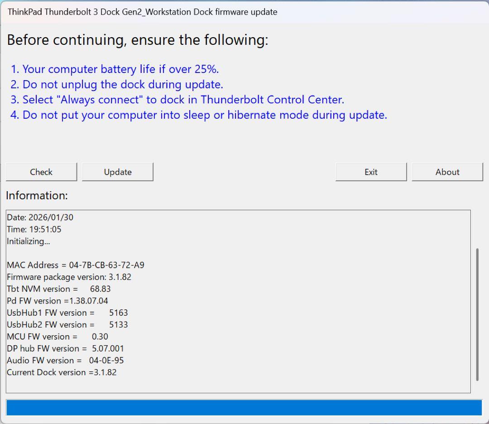Screen dimensions: 489x424
Task: Select the Pd FW version line
Action: coord(58,301)
